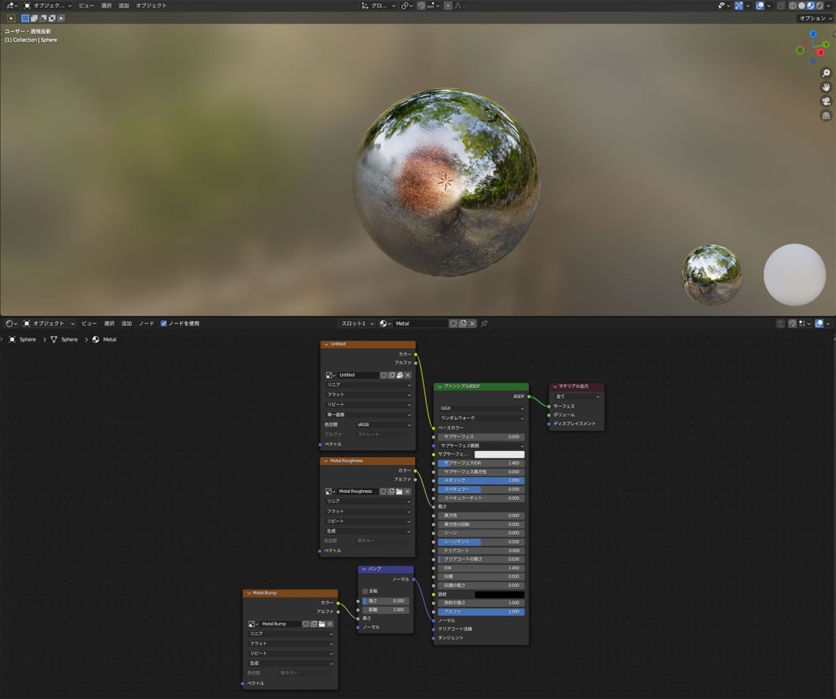This screenshot has width=836, height=699.
Task: Click fake user shield icon in Untitled node
Action: (x=383, y=375)
